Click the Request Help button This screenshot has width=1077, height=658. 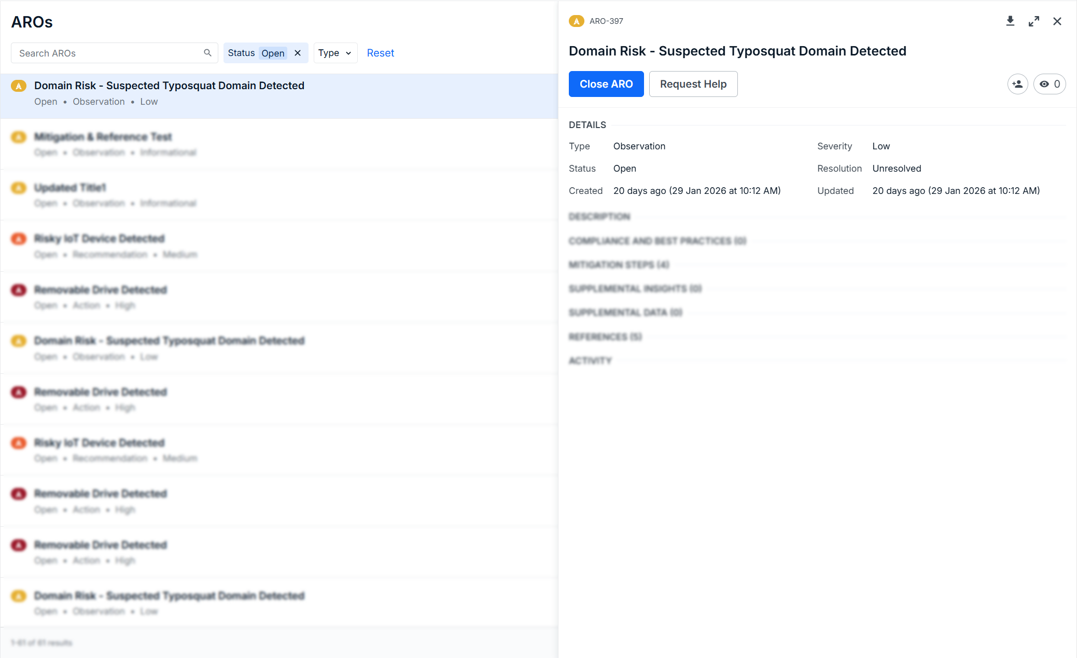coord(693,84)
